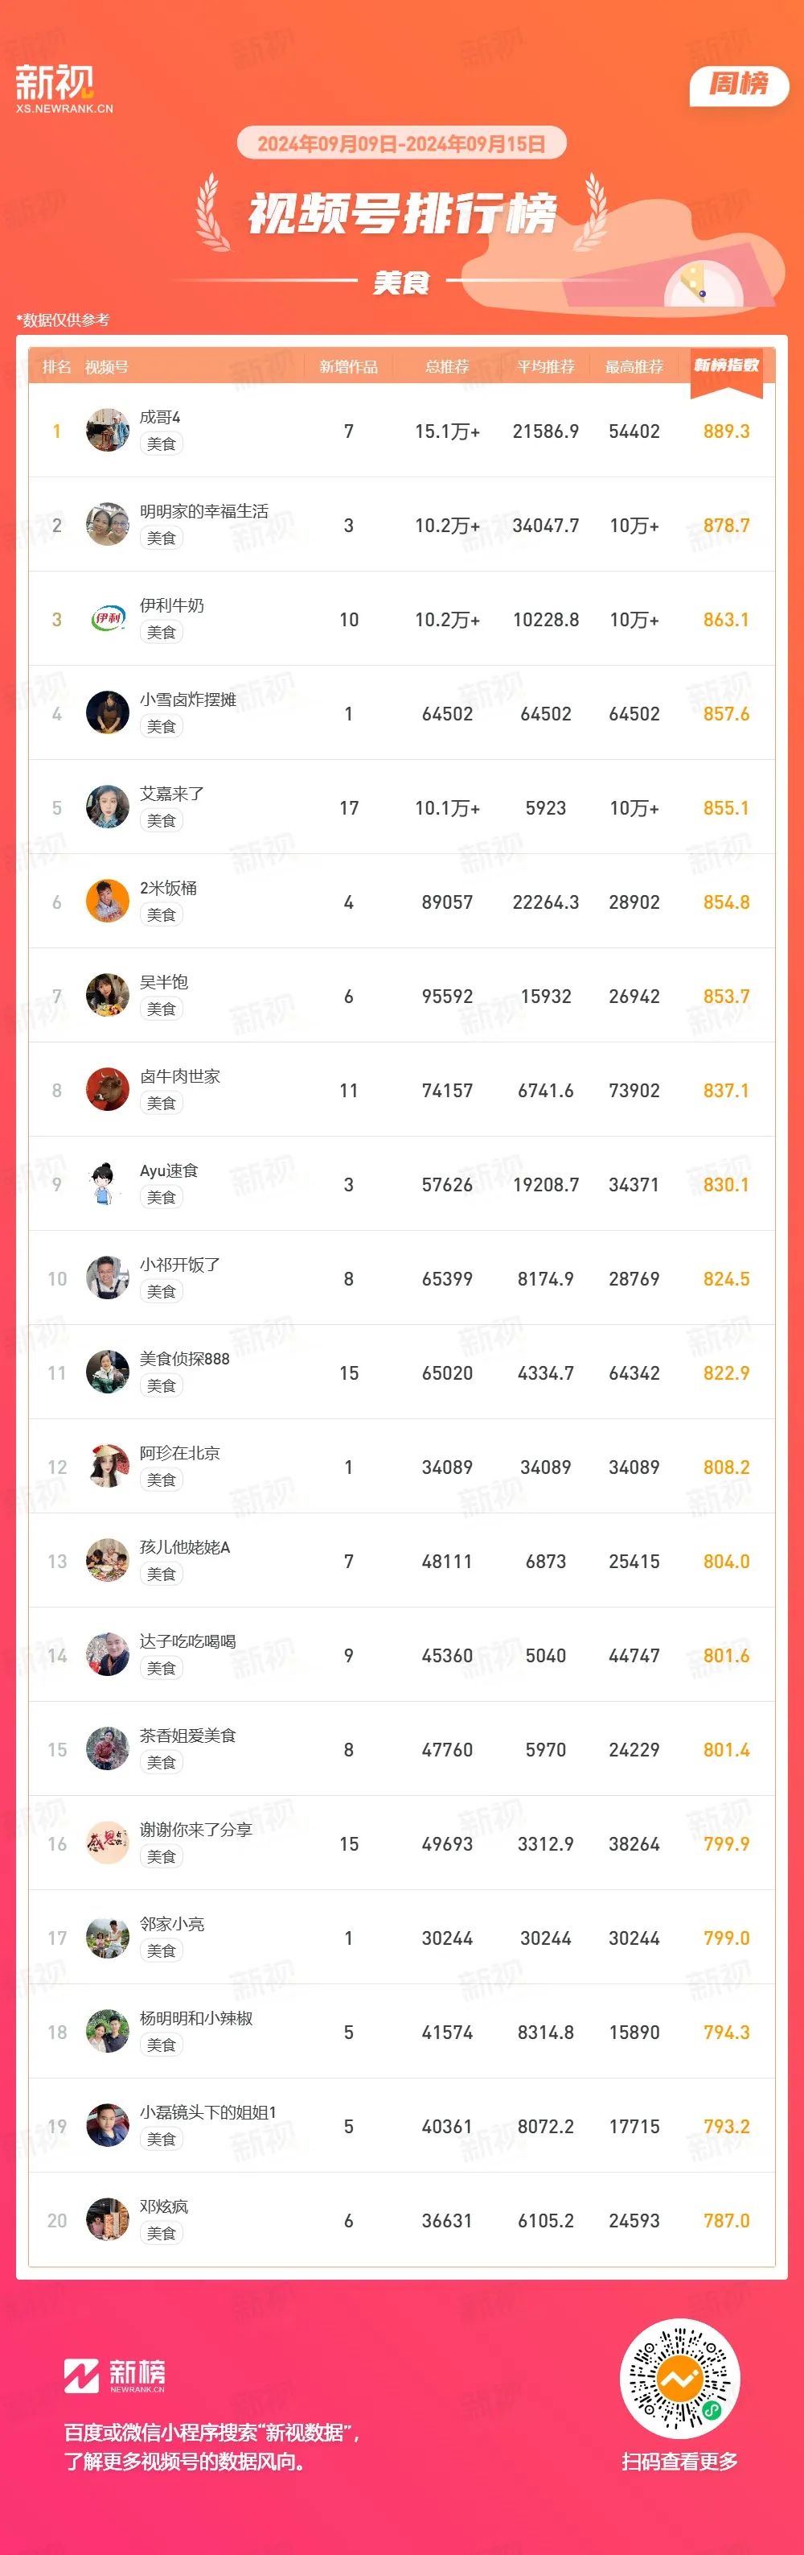Click the 扫码查看更多 text
Viewport: 804px width, 2555px height.
[x=680, y=2461]
